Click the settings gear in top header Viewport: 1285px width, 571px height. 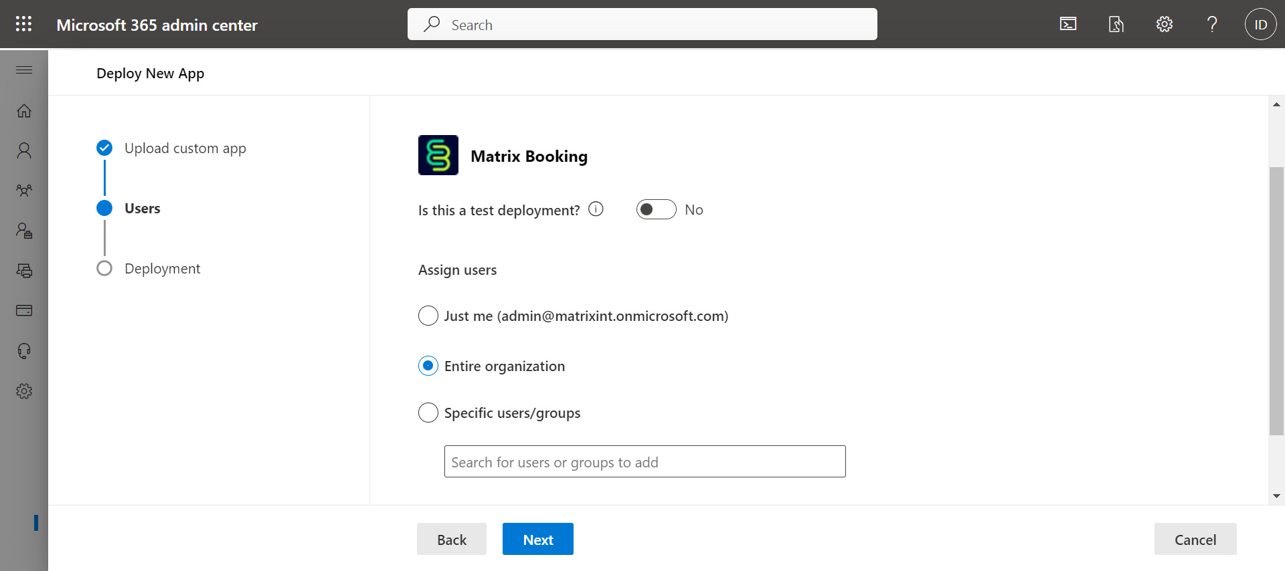1164,25
